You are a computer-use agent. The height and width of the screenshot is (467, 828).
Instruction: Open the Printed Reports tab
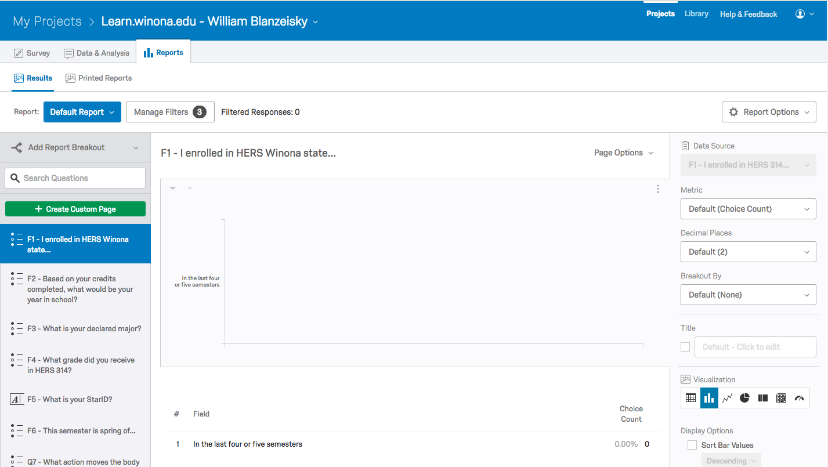(x=99, y=78)
